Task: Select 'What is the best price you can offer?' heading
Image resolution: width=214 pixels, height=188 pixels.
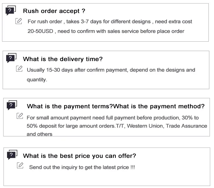Action: tap(79, 156)
